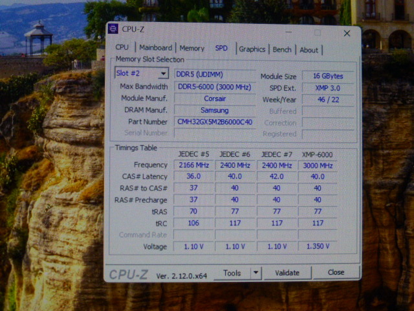Show the About tab

[x=309, y=50]
